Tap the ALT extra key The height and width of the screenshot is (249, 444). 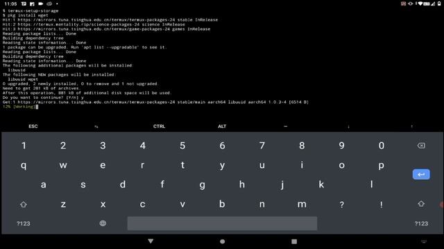[222, 126]
